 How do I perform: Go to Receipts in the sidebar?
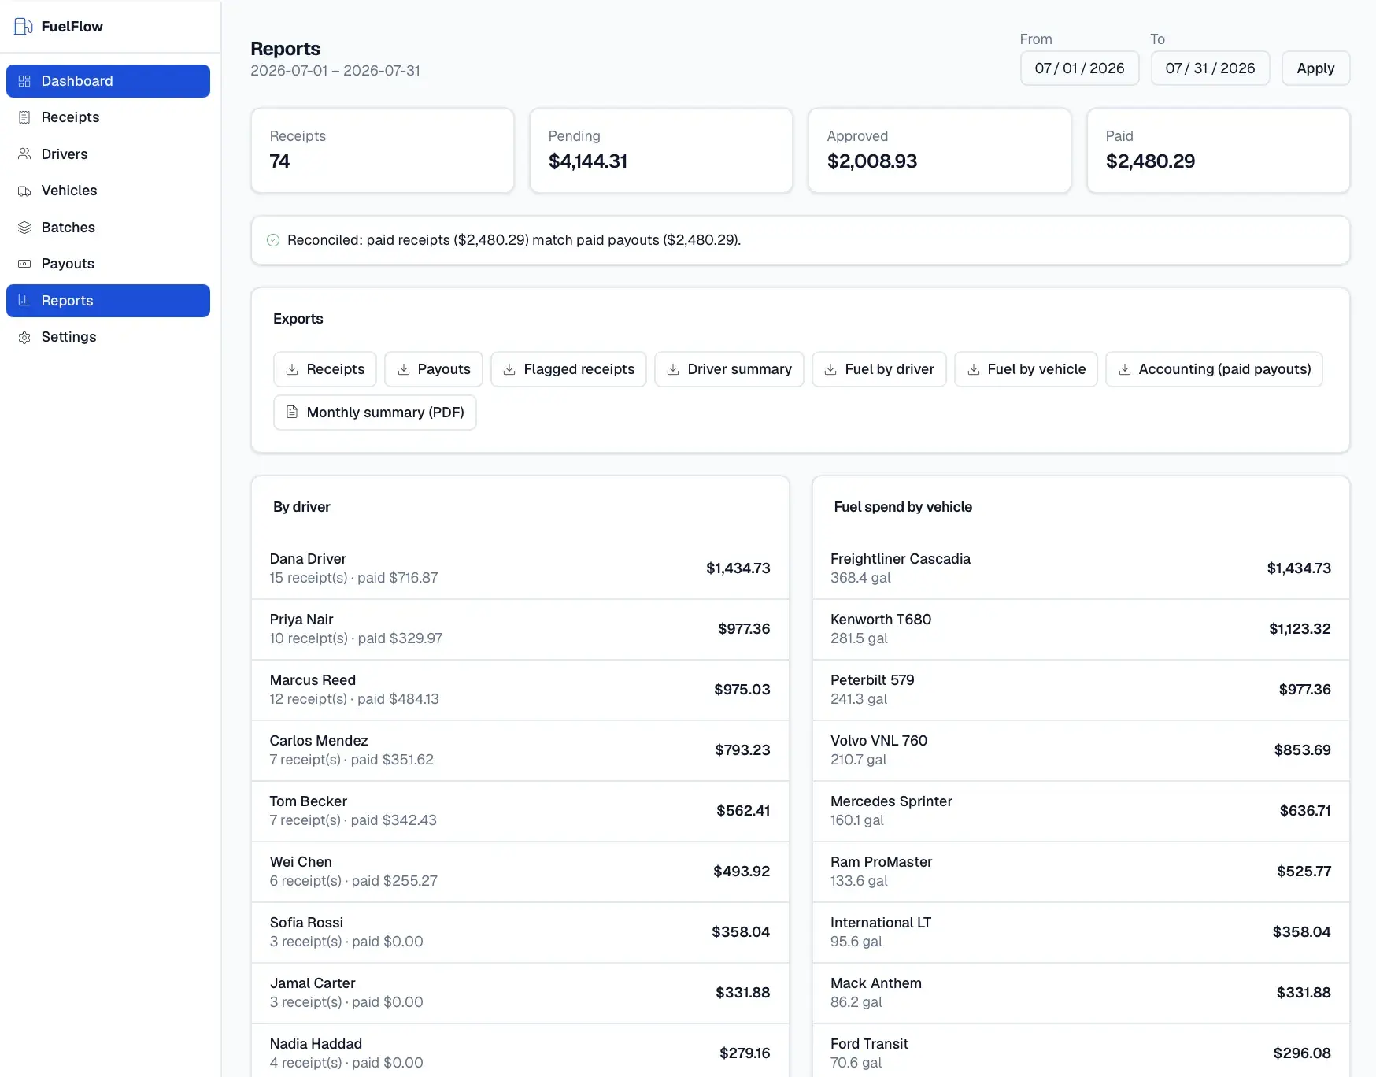coord(108,117)
